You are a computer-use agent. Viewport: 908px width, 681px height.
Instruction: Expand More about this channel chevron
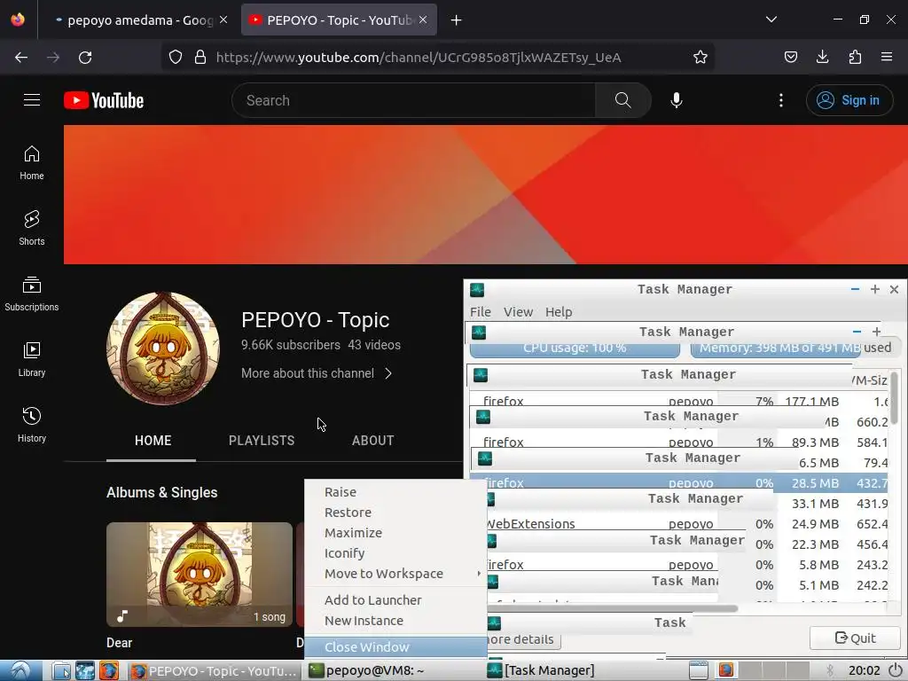[388, 373]
